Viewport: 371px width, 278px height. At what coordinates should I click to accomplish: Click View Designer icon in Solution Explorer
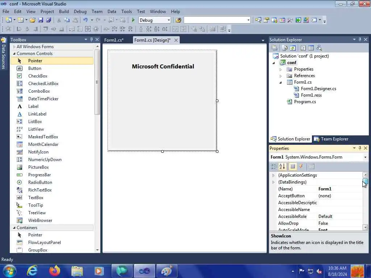(x=311, y=48)
